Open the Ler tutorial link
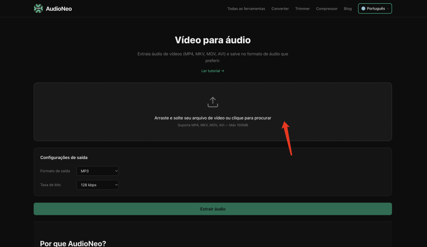 click(x=213, y=71)
